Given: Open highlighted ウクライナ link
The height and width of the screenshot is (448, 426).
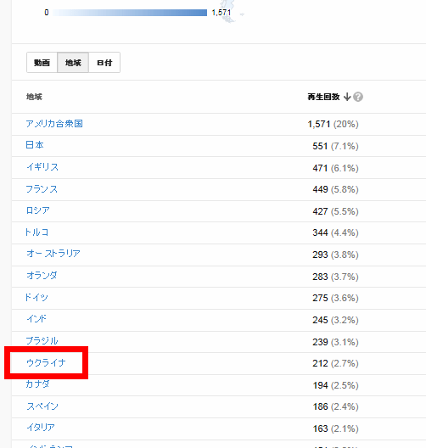Looking at the screenshot, I should [x=46, y=363].
